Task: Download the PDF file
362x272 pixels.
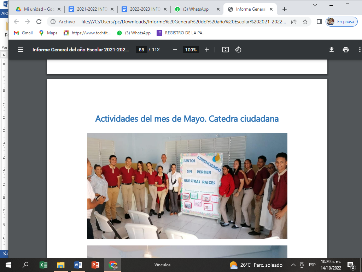Action: tap(332, 50)
